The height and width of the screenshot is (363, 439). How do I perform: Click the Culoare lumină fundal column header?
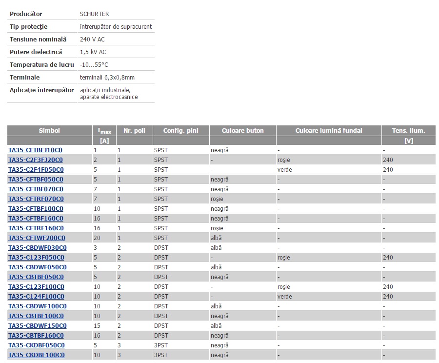tap(329, 131)
